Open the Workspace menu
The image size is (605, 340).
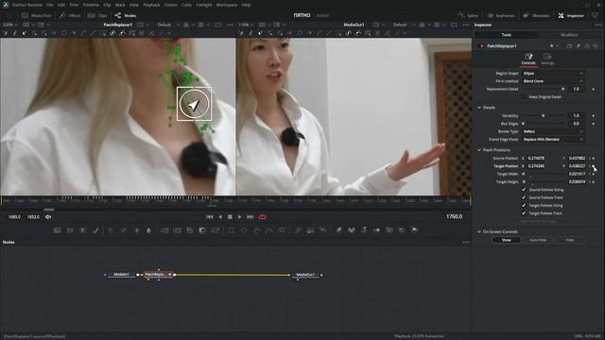227,5
